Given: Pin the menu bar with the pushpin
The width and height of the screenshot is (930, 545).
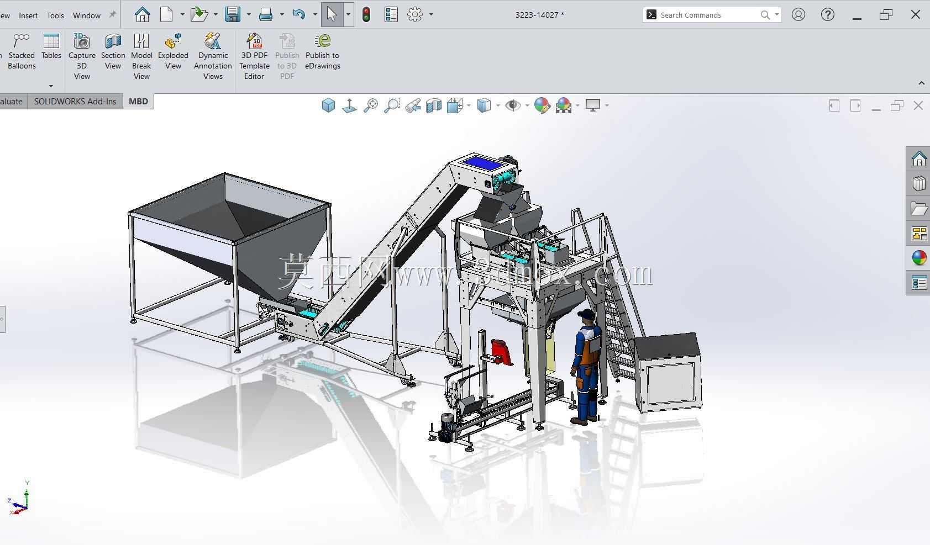Looking at the screenshot, I should point(112,15).
